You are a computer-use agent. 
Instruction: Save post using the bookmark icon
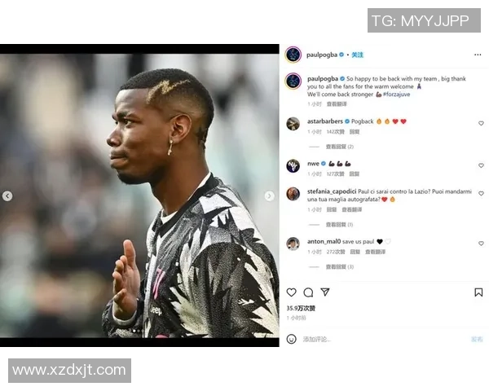pyautogui.click(x=478, y=292)
